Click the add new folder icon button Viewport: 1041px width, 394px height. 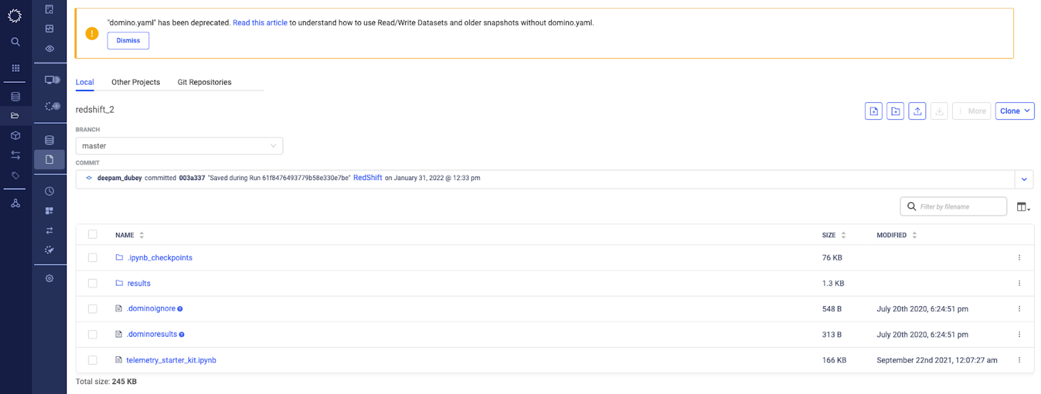[x=895, y=111]
